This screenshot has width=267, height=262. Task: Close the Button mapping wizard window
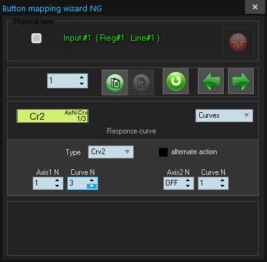tap(255, 7)
